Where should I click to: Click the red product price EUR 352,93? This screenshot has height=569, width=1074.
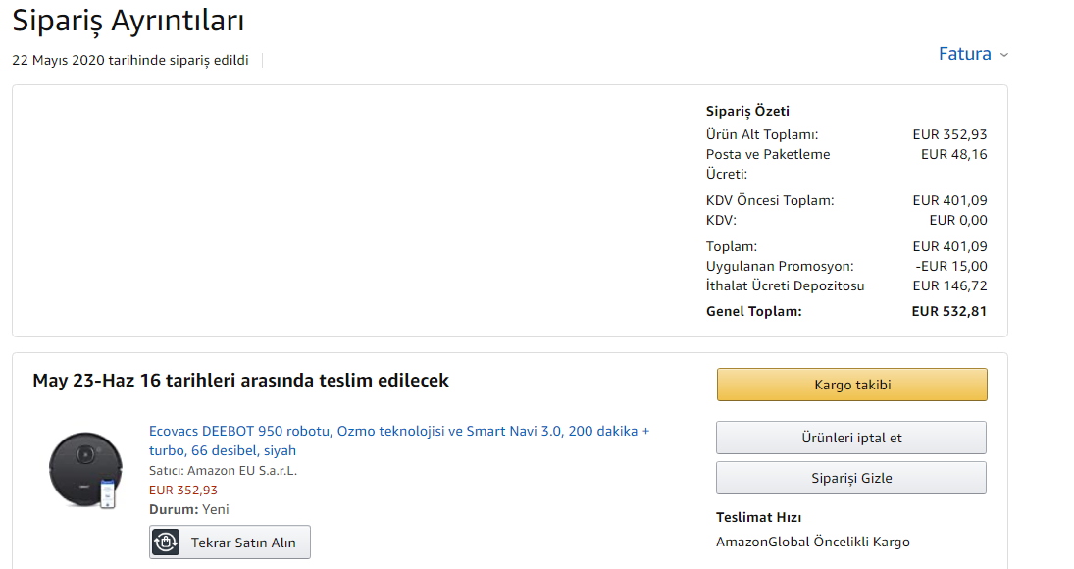182,491
